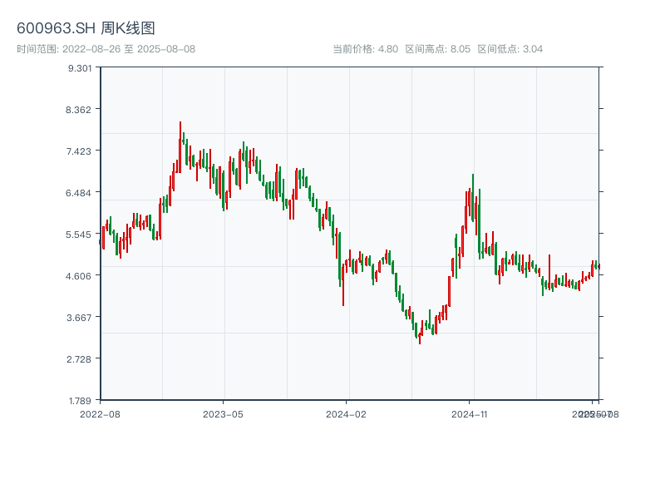Click the 2024-02 x-axis date label
The height and width of the screenshot is (499, 665).
click(347, 413)
